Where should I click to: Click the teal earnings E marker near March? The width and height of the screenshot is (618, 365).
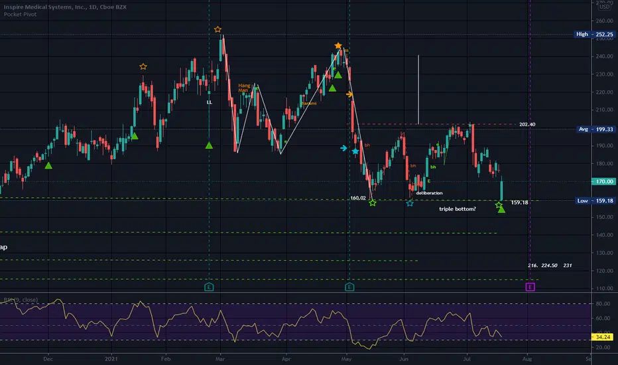[209, 287]
